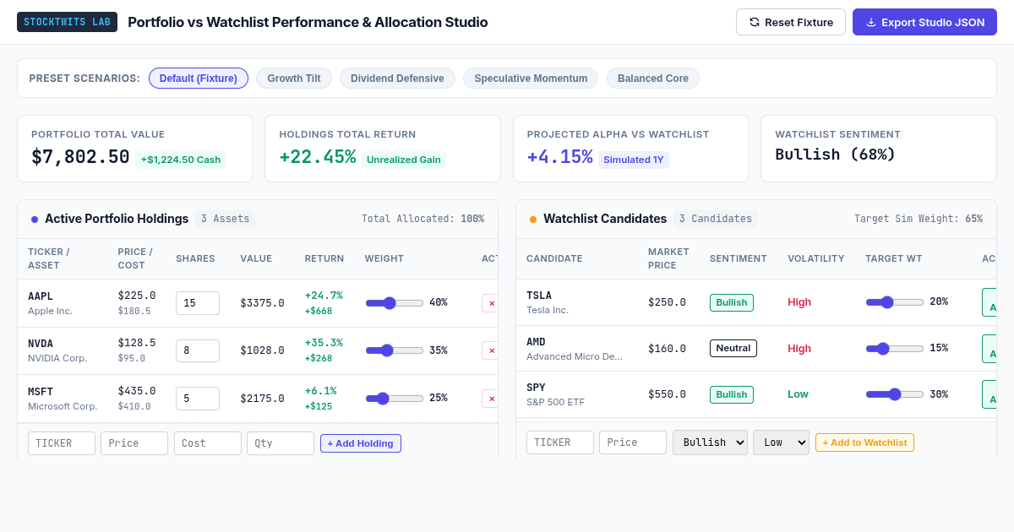The image size is (1014, 532).
Task: Select the Growth Tilt preset
Action: pos(294,79)
